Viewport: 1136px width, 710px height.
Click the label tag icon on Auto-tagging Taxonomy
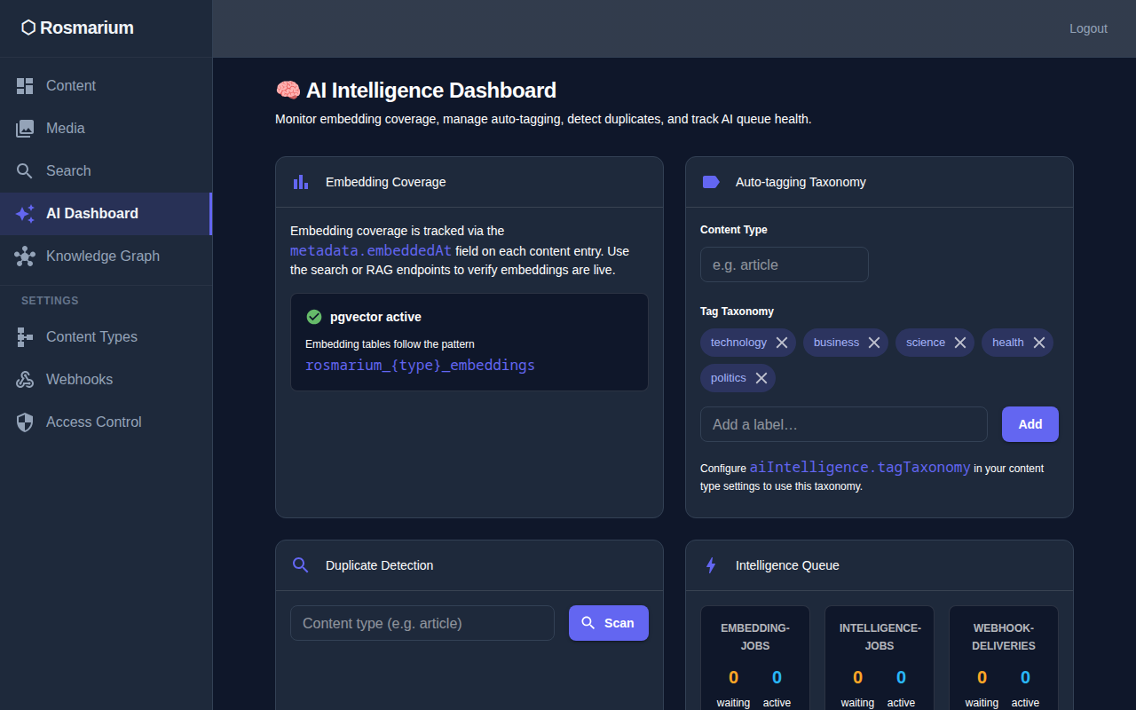(711, 182)
